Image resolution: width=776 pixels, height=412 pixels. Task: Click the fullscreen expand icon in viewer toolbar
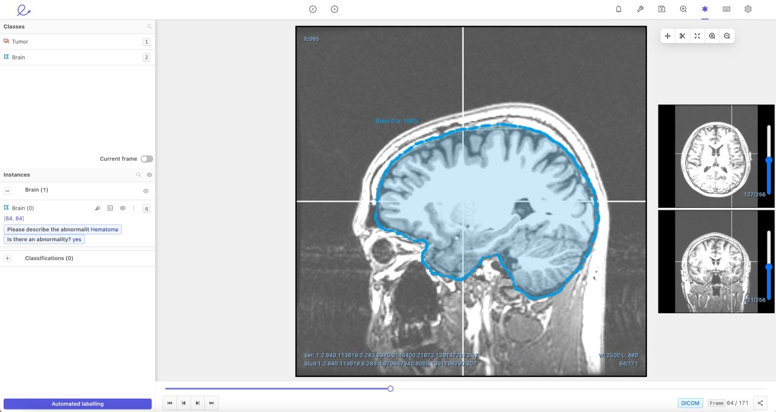[x=697, y=36]
